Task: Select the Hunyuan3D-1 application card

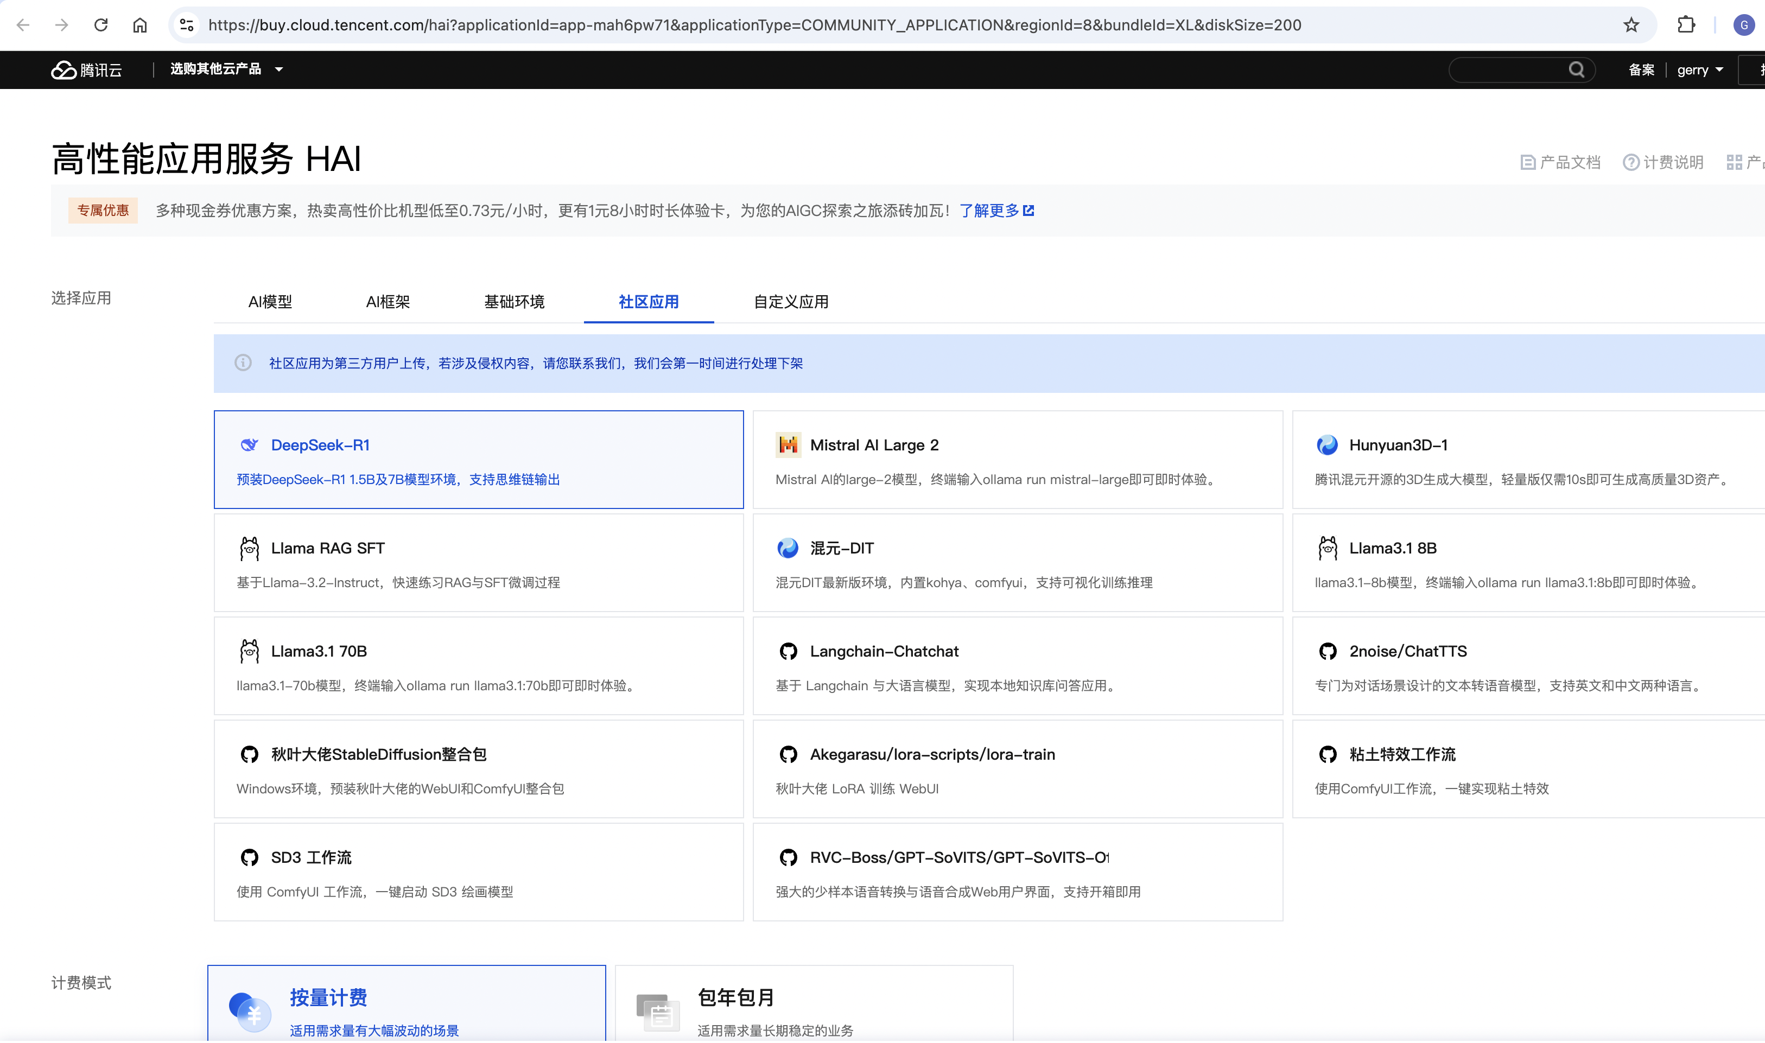Action: [1529, 460]
